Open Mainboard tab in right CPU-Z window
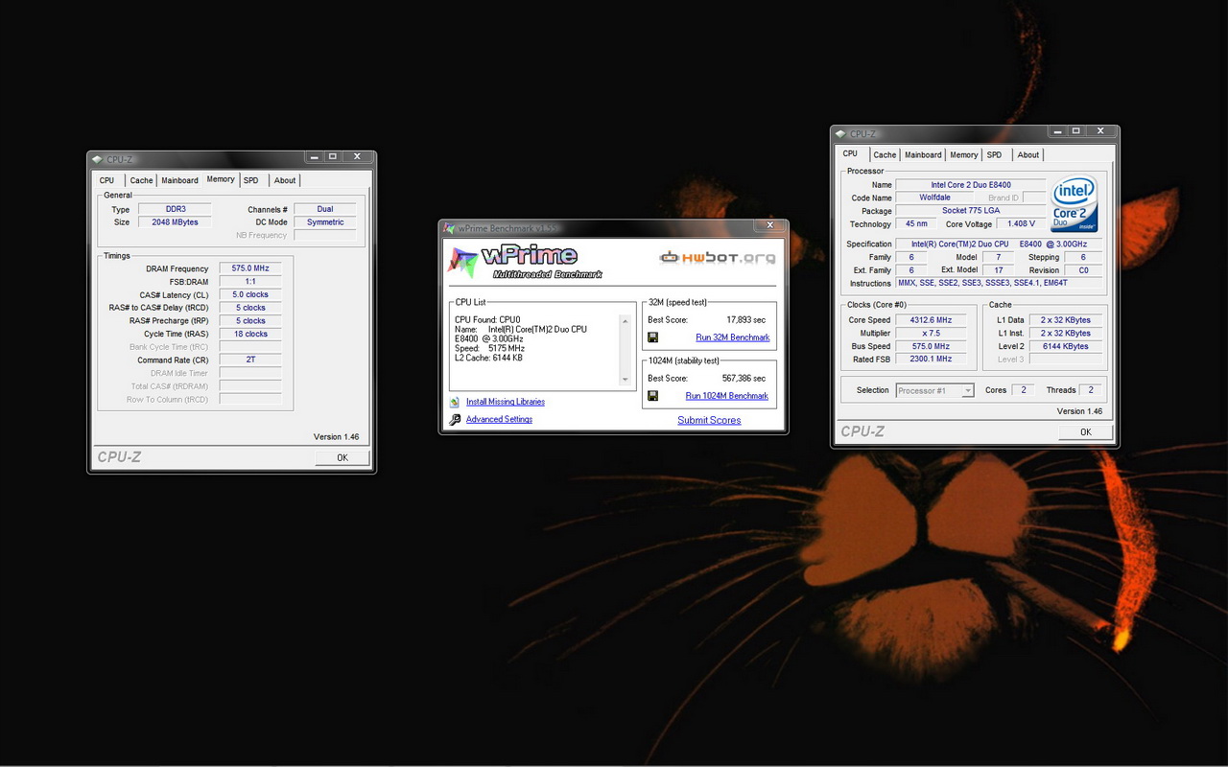This screenshot has height=767, width=1228. click(923, 154)
